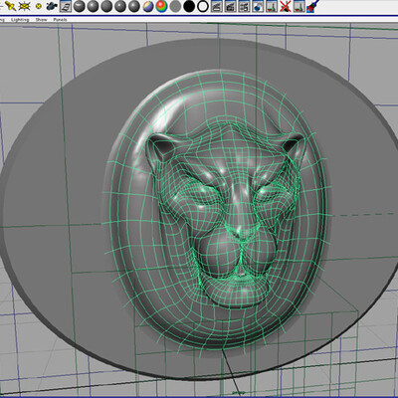
Task: Select the red and green ramp sphere
Action: 161,6
